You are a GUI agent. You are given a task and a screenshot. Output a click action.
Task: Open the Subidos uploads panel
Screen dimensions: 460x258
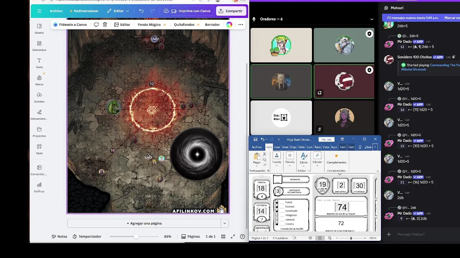click(39, 97)
